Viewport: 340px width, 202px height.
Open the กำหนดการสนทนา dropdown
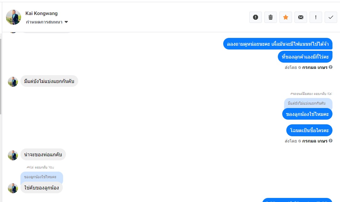tap(44, 22)
